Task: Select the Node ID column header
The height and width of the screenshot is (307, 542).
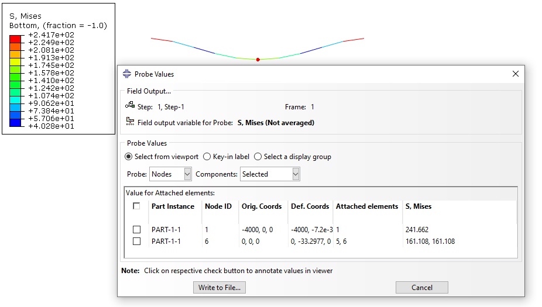Action: click(x=218, y=206)
